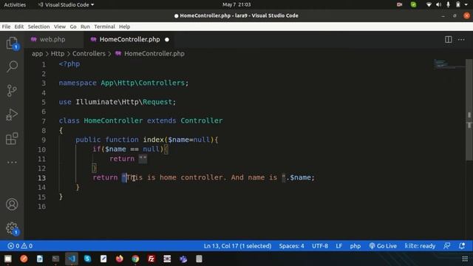The height and width of the screenshot is (266, 473).
Task: Select the HomeController.php tab
Action: click(x=130, y=39)
